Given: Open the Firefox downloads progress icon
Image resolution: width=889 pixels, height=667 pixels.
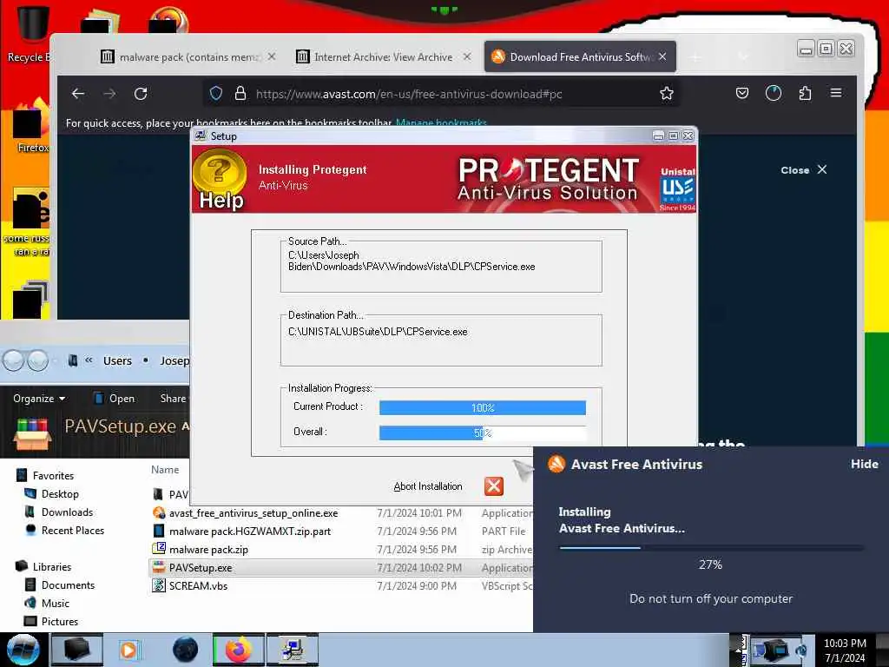Looking at the screenshot, I should (774, 93).
